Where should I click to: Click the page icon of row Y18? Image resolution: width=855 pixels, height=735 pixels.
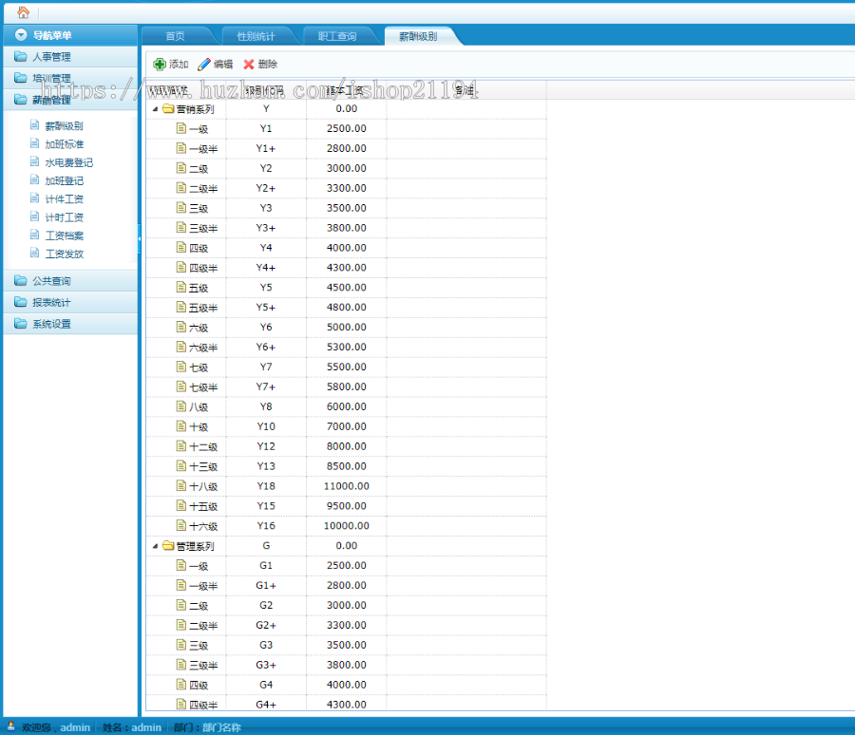pos(181,485)
